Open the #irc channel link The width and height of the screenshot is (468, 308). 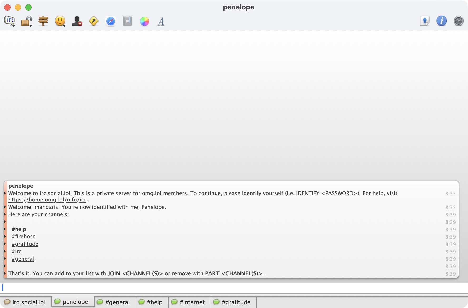click(x=17, y=251)
